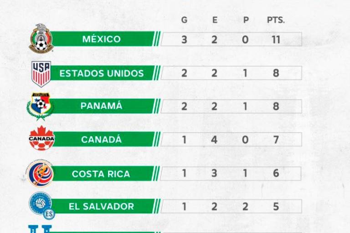Click El Salvador's 5 points value

(x=276, y=207)
